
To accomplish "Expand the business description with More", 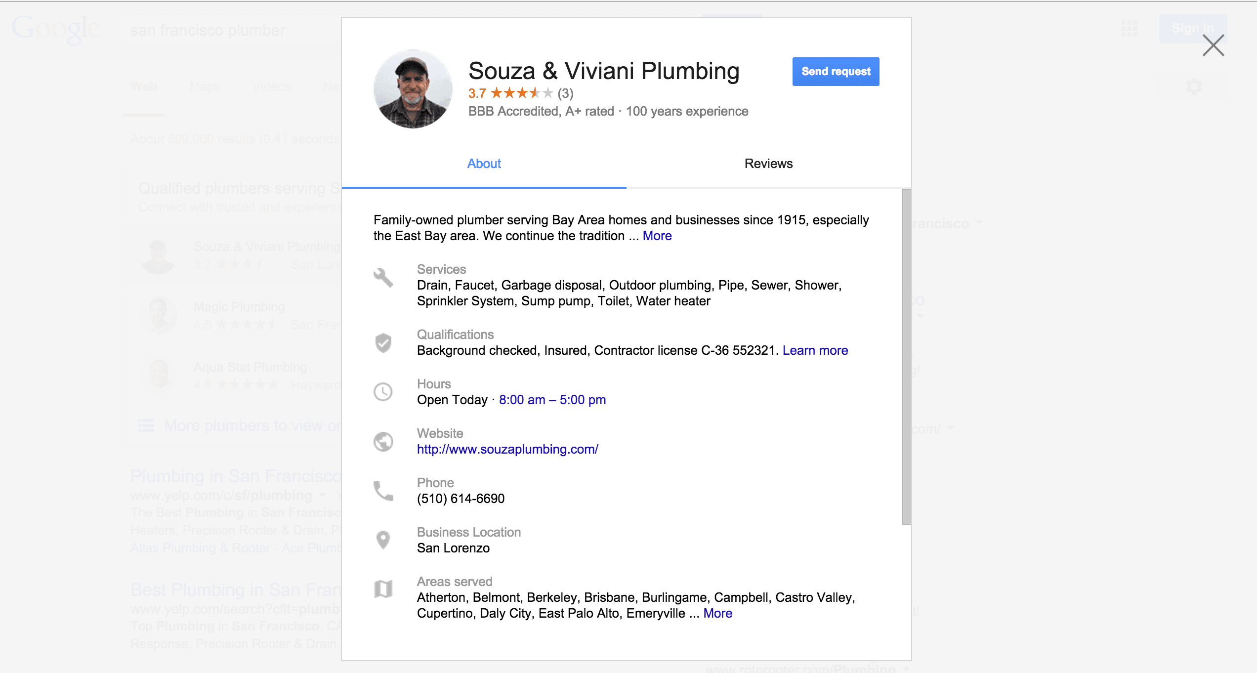I will tap(656, 236).
